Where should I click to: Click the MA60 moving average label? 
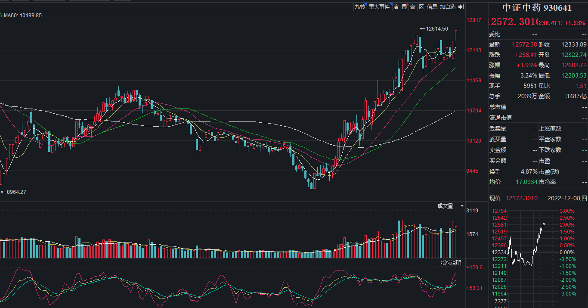pos(23,16)
